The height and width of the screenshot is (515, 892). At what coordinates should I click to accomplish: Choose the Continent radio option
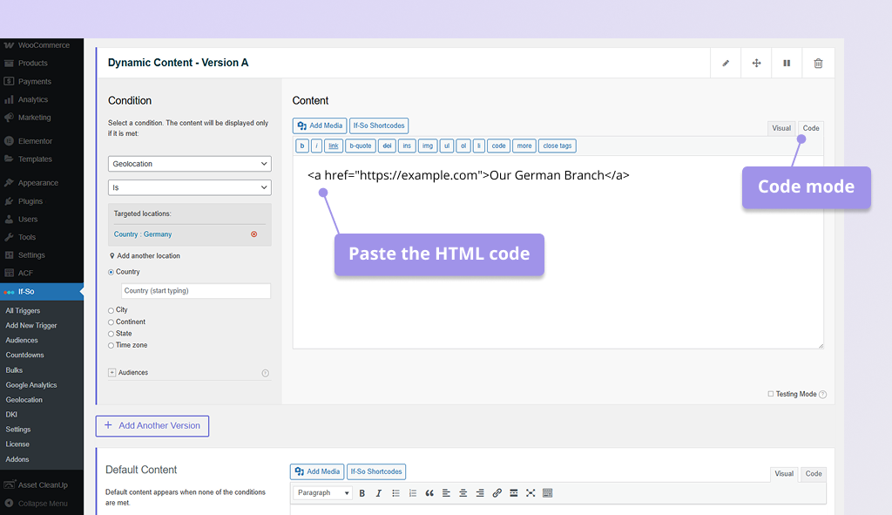112,322
